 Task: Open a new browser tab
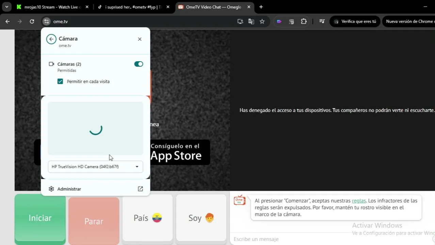(x=261, y=7)
